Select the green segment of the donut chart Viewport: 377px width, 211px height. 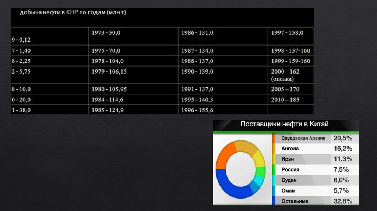click(260, 171)
